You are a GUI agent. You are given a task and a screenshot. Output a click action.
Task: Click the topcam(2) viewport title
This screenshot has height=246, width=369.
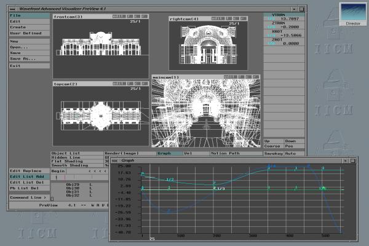[66, 84]
